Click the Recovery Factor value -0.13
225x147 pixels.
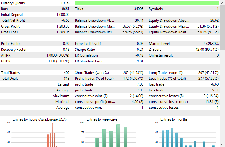click(65, 50)
